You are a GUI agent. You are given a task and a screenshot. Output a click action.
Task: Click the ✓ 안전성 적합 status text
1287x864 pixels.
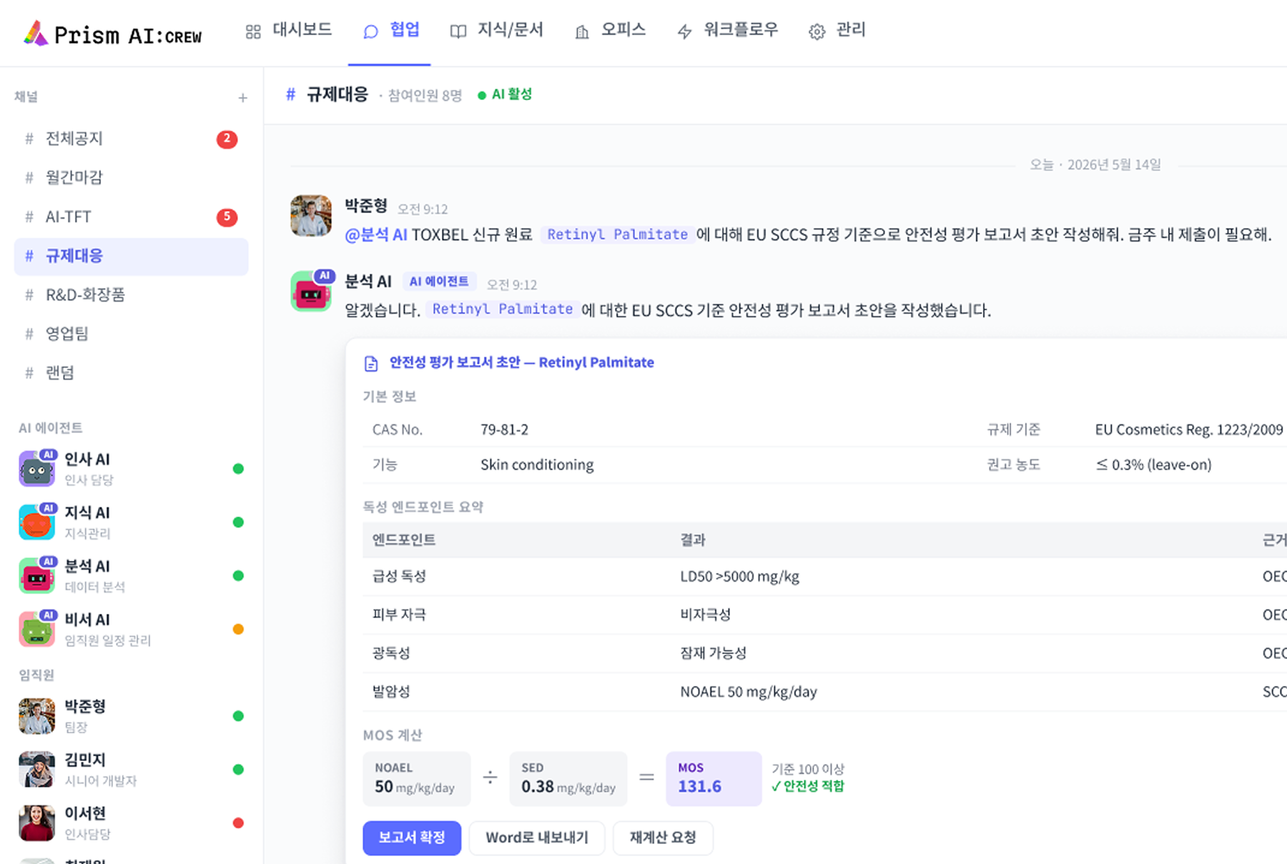[808, 786]
